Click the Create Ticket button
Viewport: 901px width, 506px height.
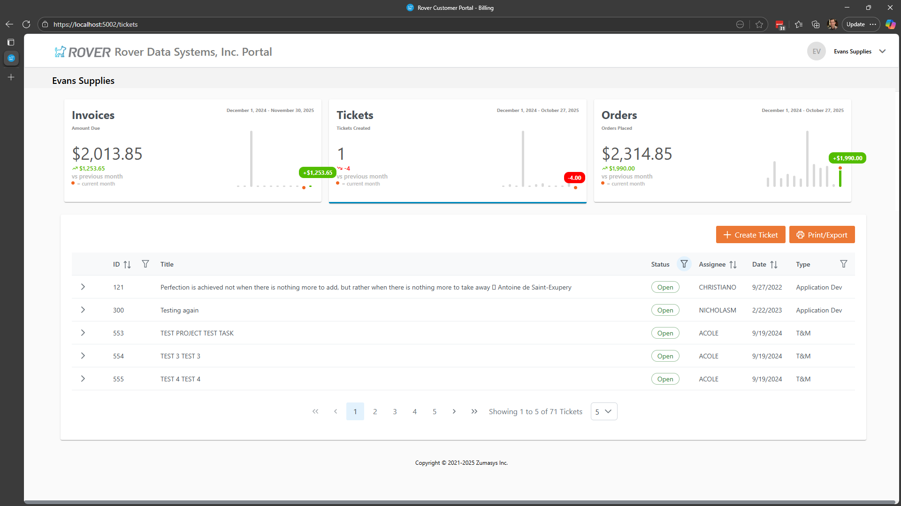coord(750,235)
